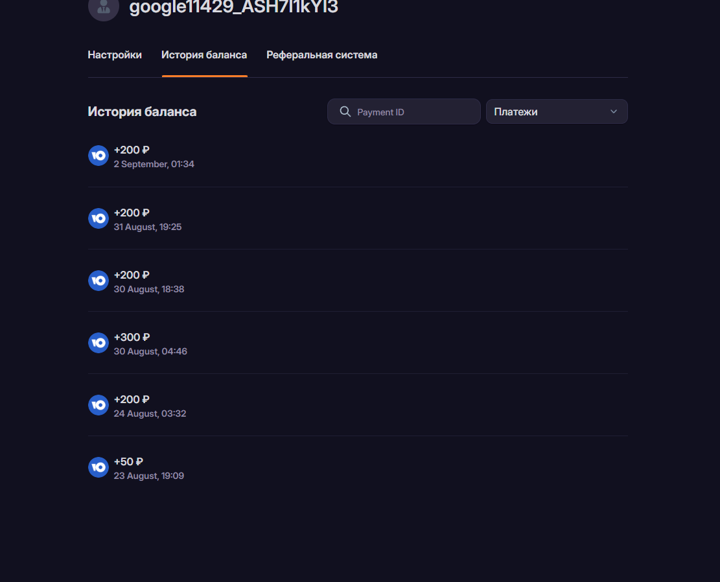Click date 30 August, 04:46
The image size is (720, 582).
coord(150,351)
